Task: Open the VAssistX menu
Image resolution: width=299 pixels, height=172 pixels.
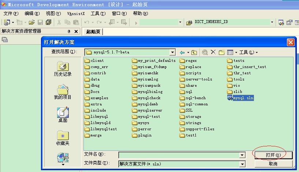Action: click(x=76, y=14)
